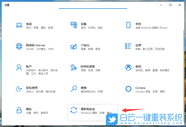This screenshot has height=127, width=186.
Task: Click the 游戏 title text
Action: coord(138,66)
